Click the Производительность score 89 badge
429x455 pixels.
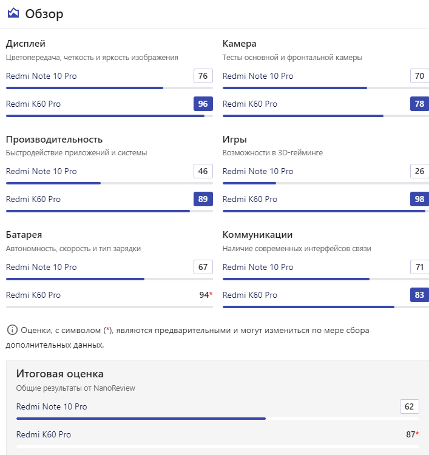point(203,199)
